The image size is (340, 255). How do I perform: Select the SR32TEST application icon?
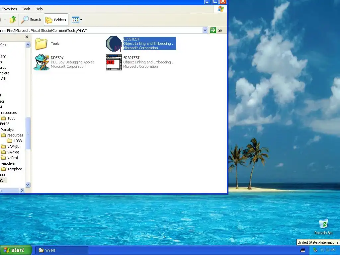[x=114, y=62]
